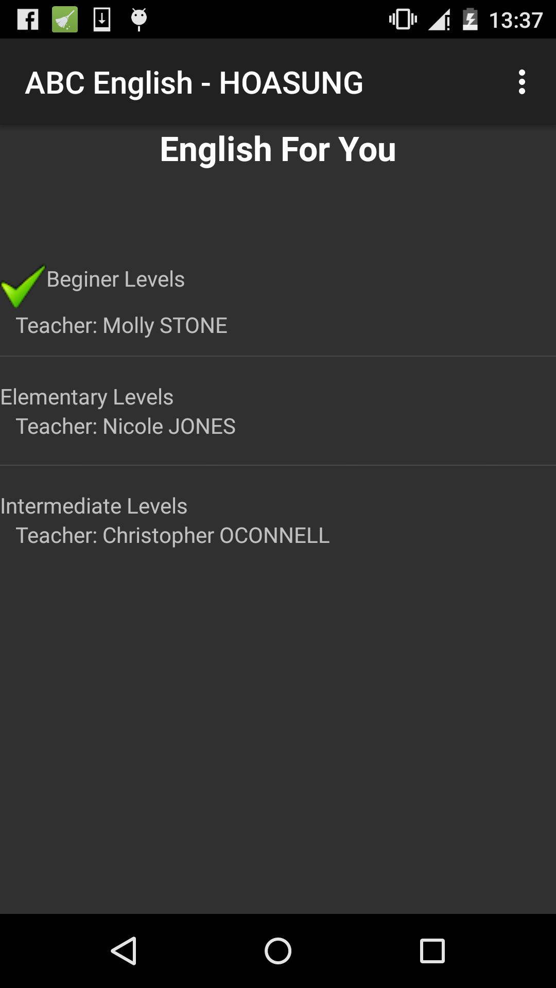
Task: Open the three-dot overflow menu
Action: click(522, 82)
